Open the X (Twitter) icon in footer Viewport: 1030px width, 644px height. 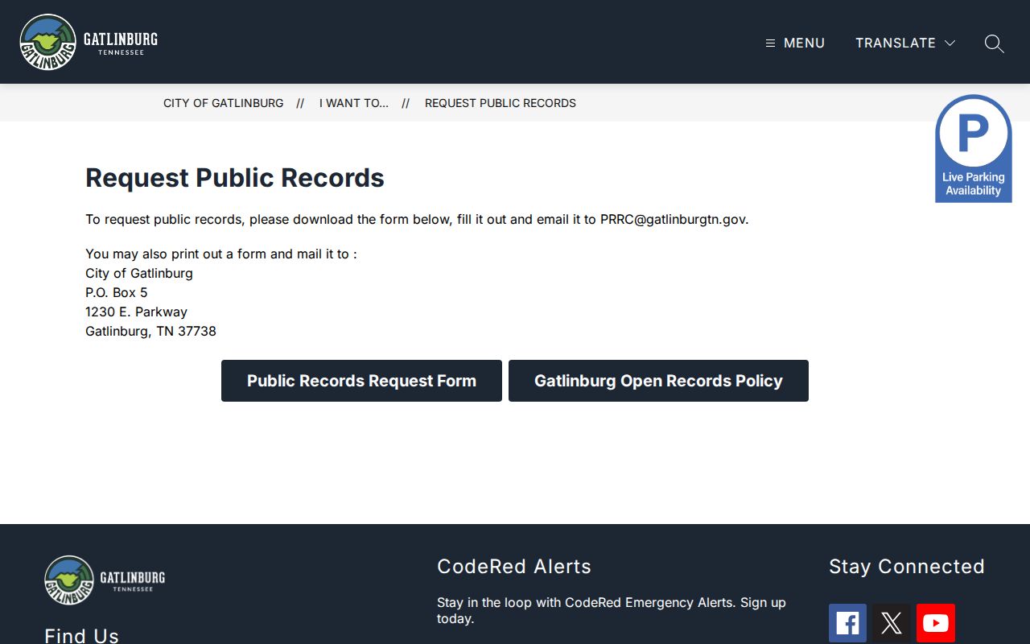click(892, 623)
